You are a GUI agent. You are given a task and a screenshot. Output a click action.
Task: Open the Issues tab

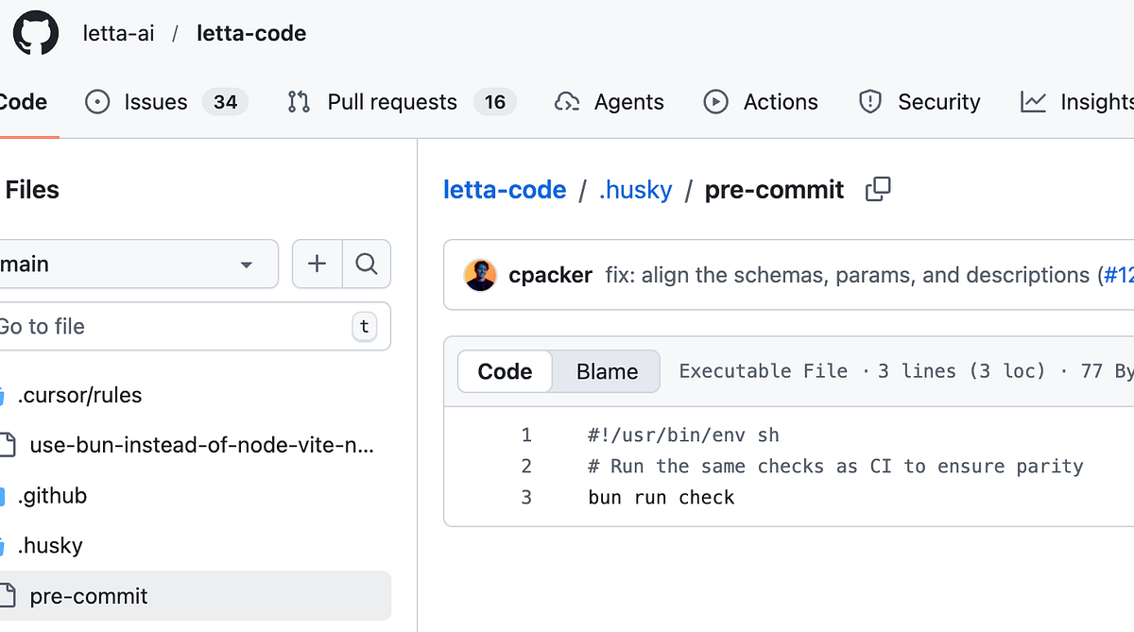166,102
